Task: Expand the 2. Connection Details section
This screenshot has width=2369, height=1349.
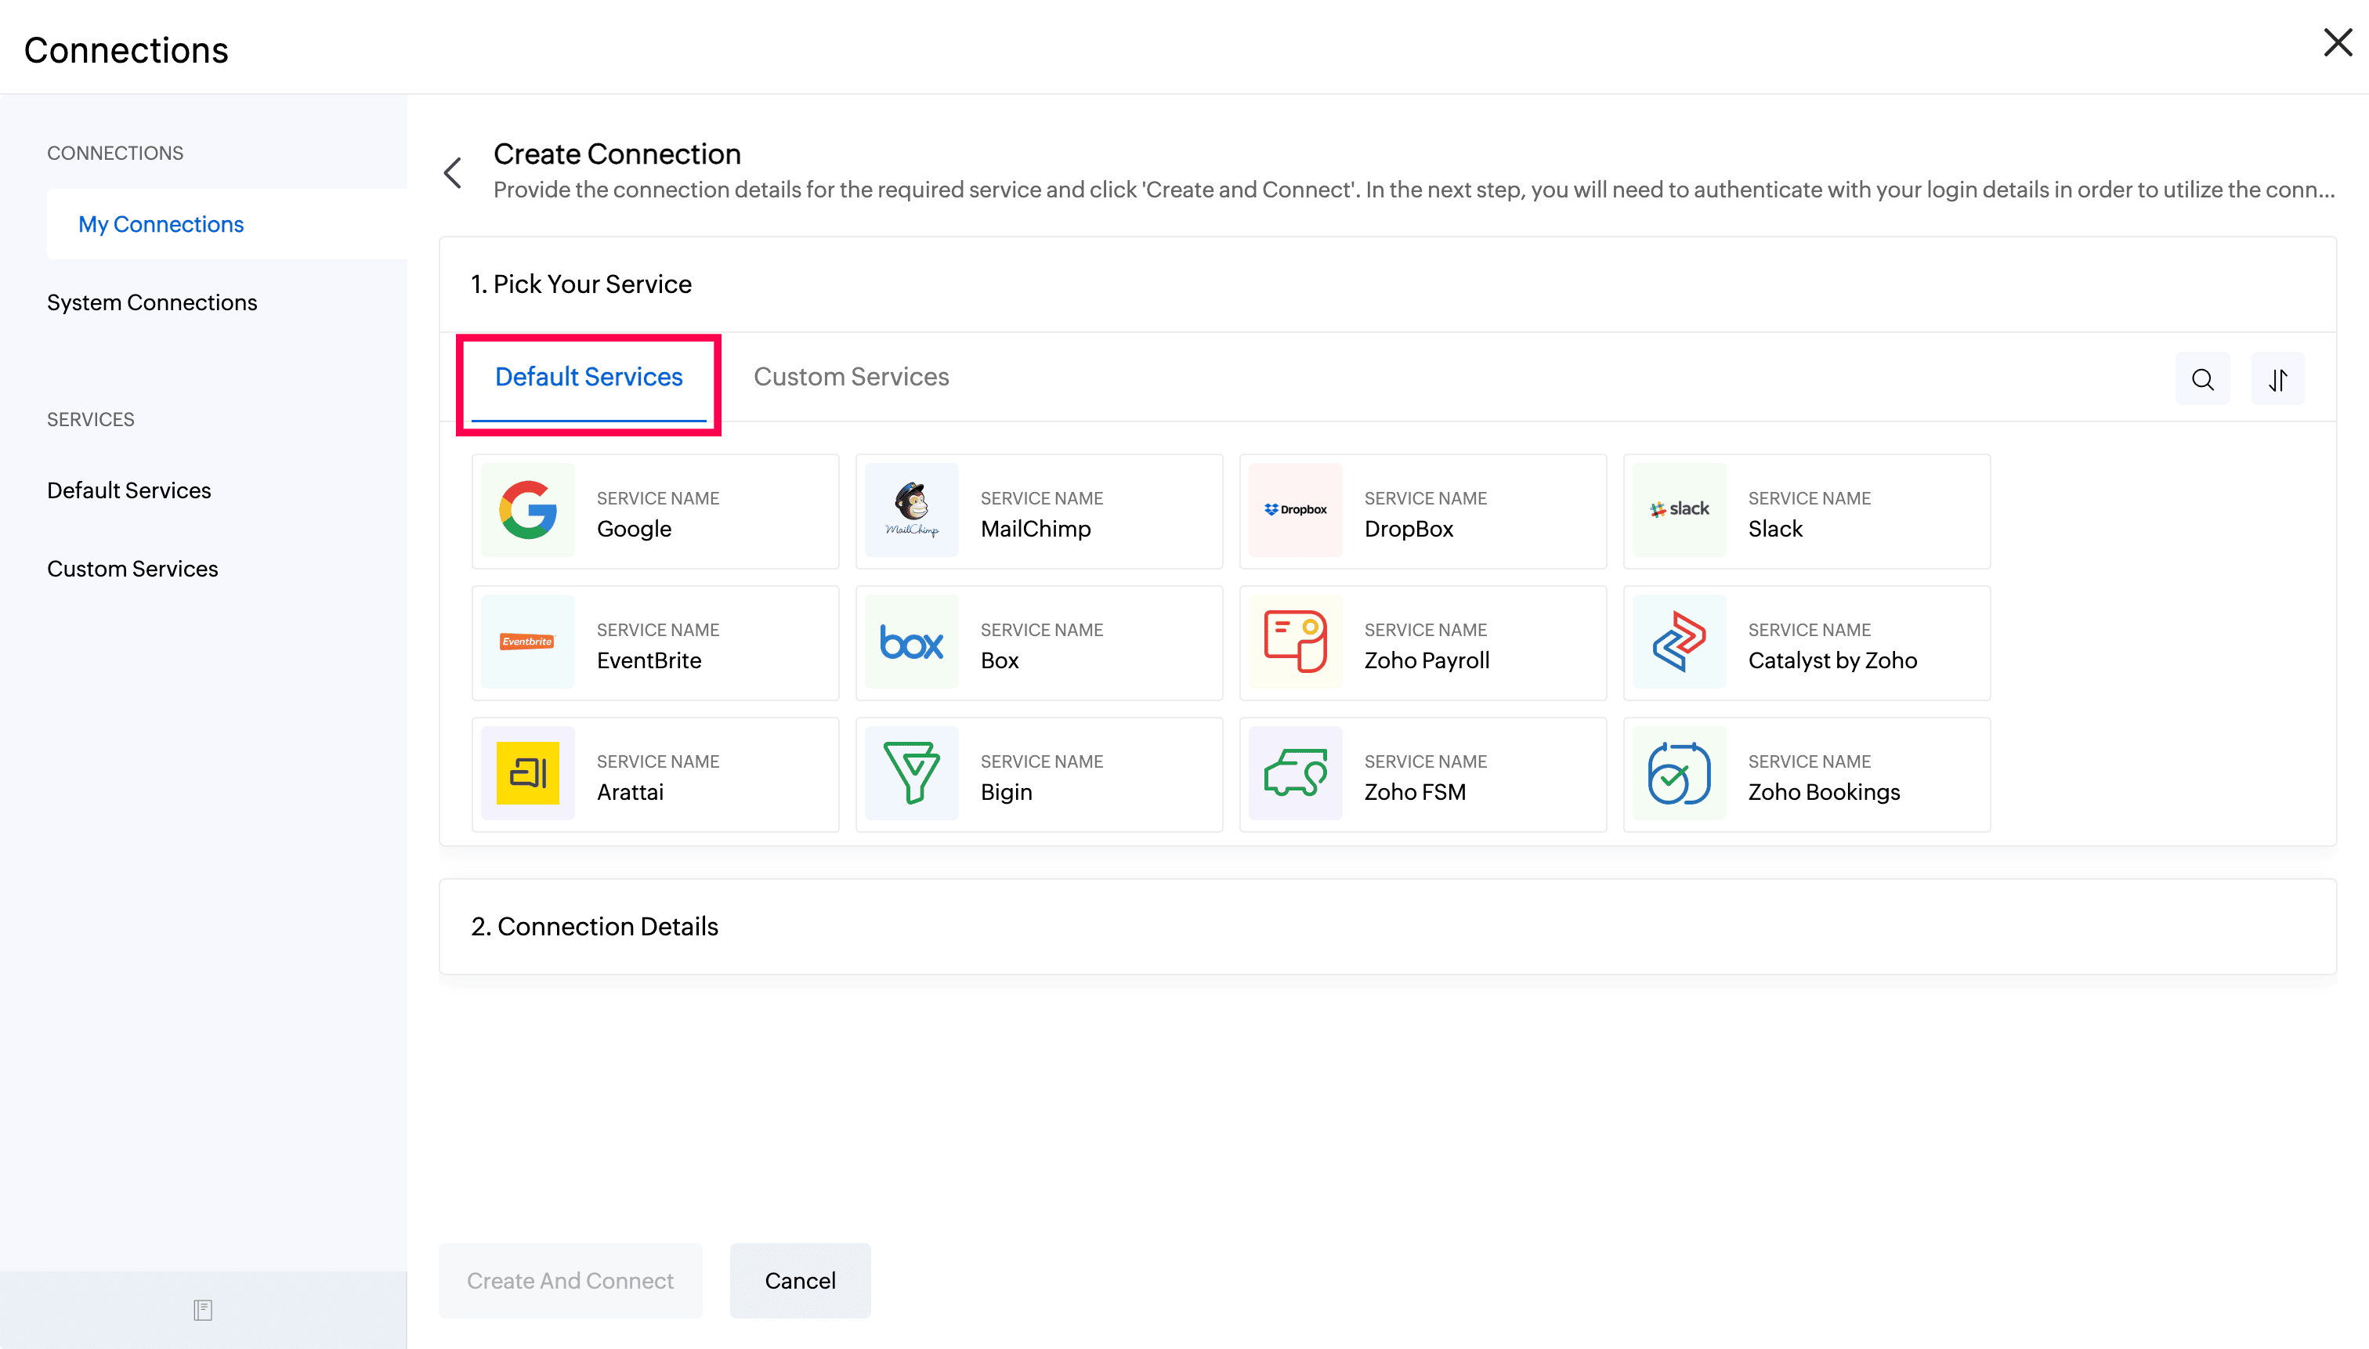Action: click(x=1387, y=927)
